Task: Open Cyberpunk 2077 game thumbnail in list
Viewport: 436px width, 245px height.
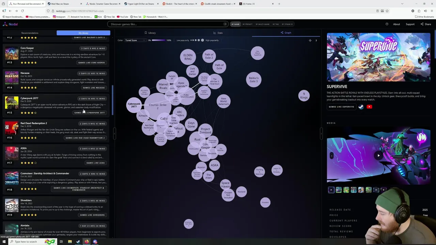Action: (12, 103)
